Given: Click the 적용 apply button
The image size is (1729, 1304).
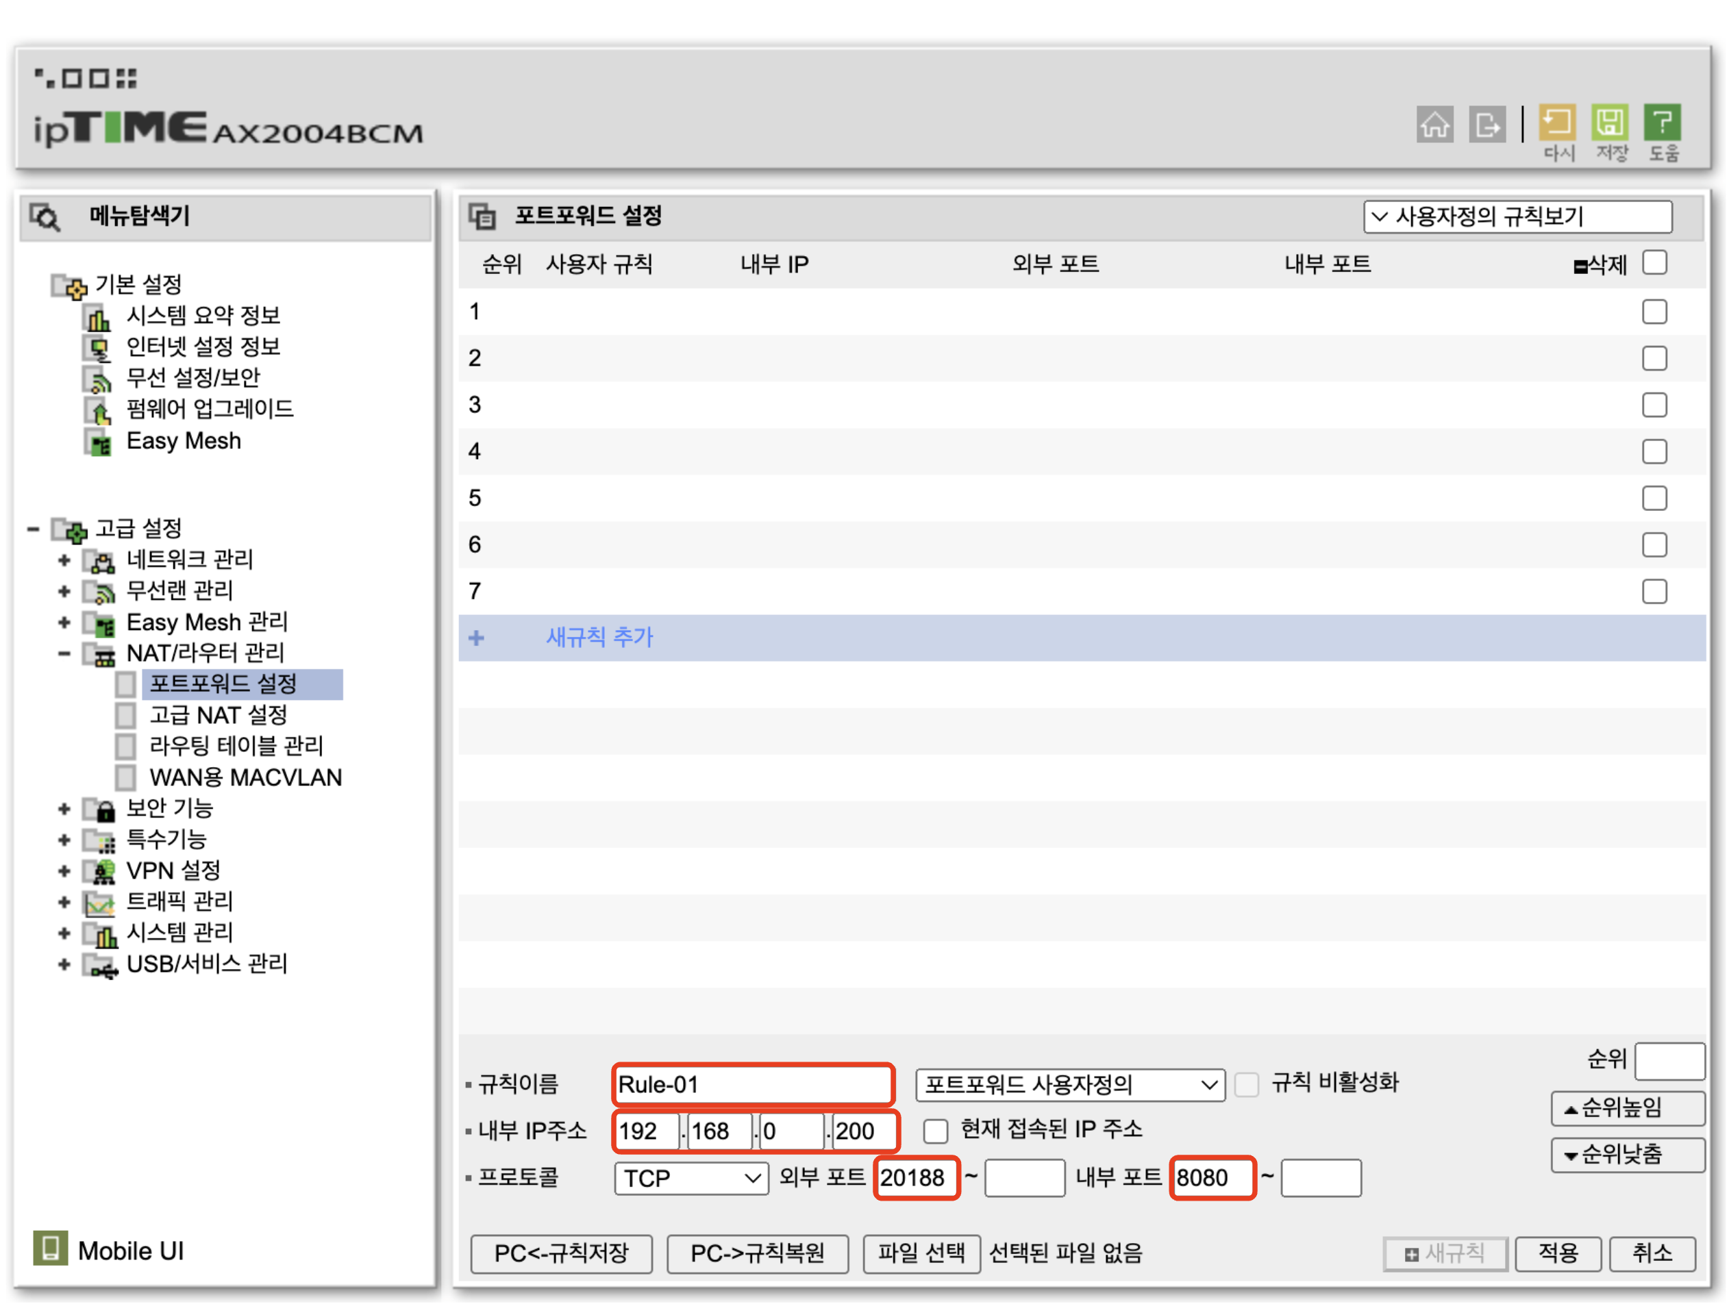Looking at the screenshot, I should pyautogui.click(x=1557, y=1253).
